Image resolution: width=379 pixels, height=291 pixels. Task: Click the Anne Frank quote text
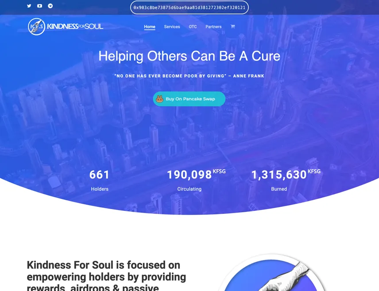(189, 76)
